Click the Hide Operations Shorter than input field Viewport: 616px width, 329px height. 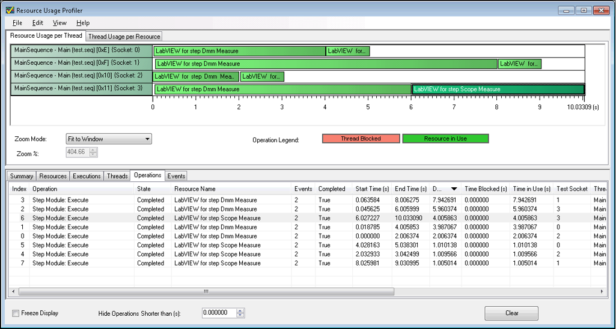click(x=218, y=313)
